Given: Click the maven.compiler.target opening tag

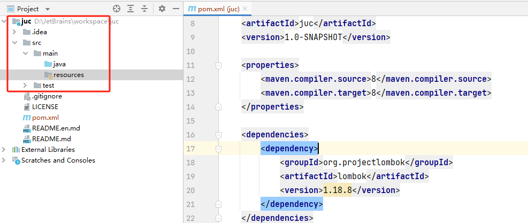Looking at the screenshot, I should tap(316, 93).
